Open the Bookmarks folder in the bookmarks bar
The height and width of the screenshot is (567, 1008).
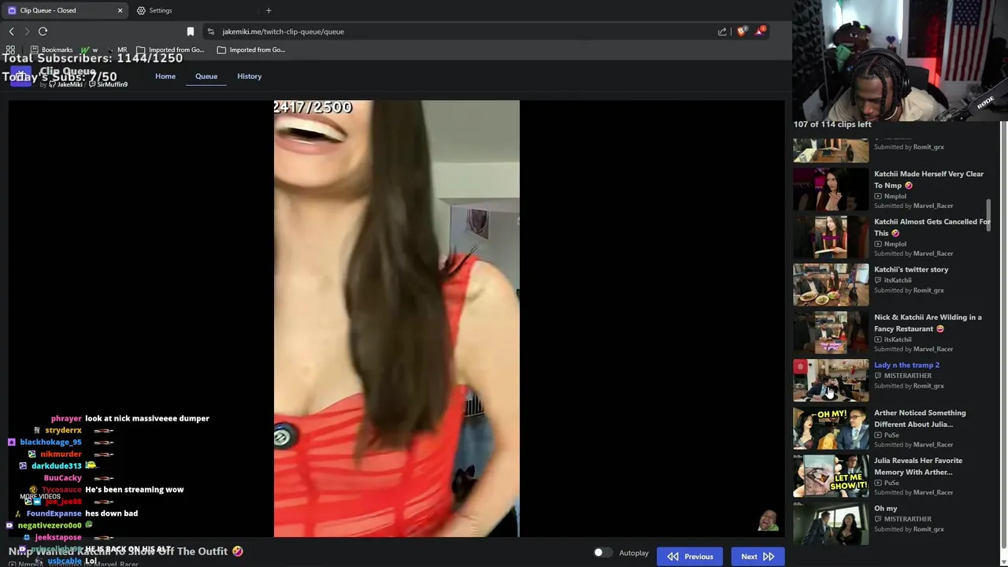coord(51,50)
